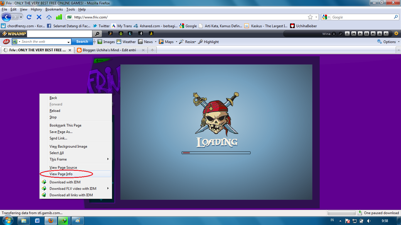Screen dimensions: 401x225
Task: Open the Winamp up/down playlist selector
Action: [x=347, y=34]
